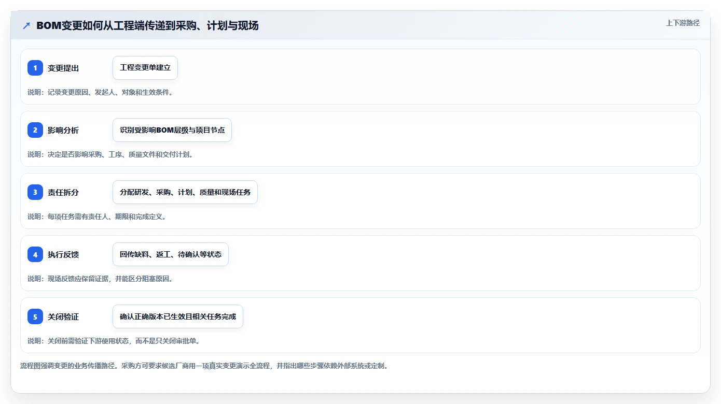Click step number 4 badge

(35, 254)
